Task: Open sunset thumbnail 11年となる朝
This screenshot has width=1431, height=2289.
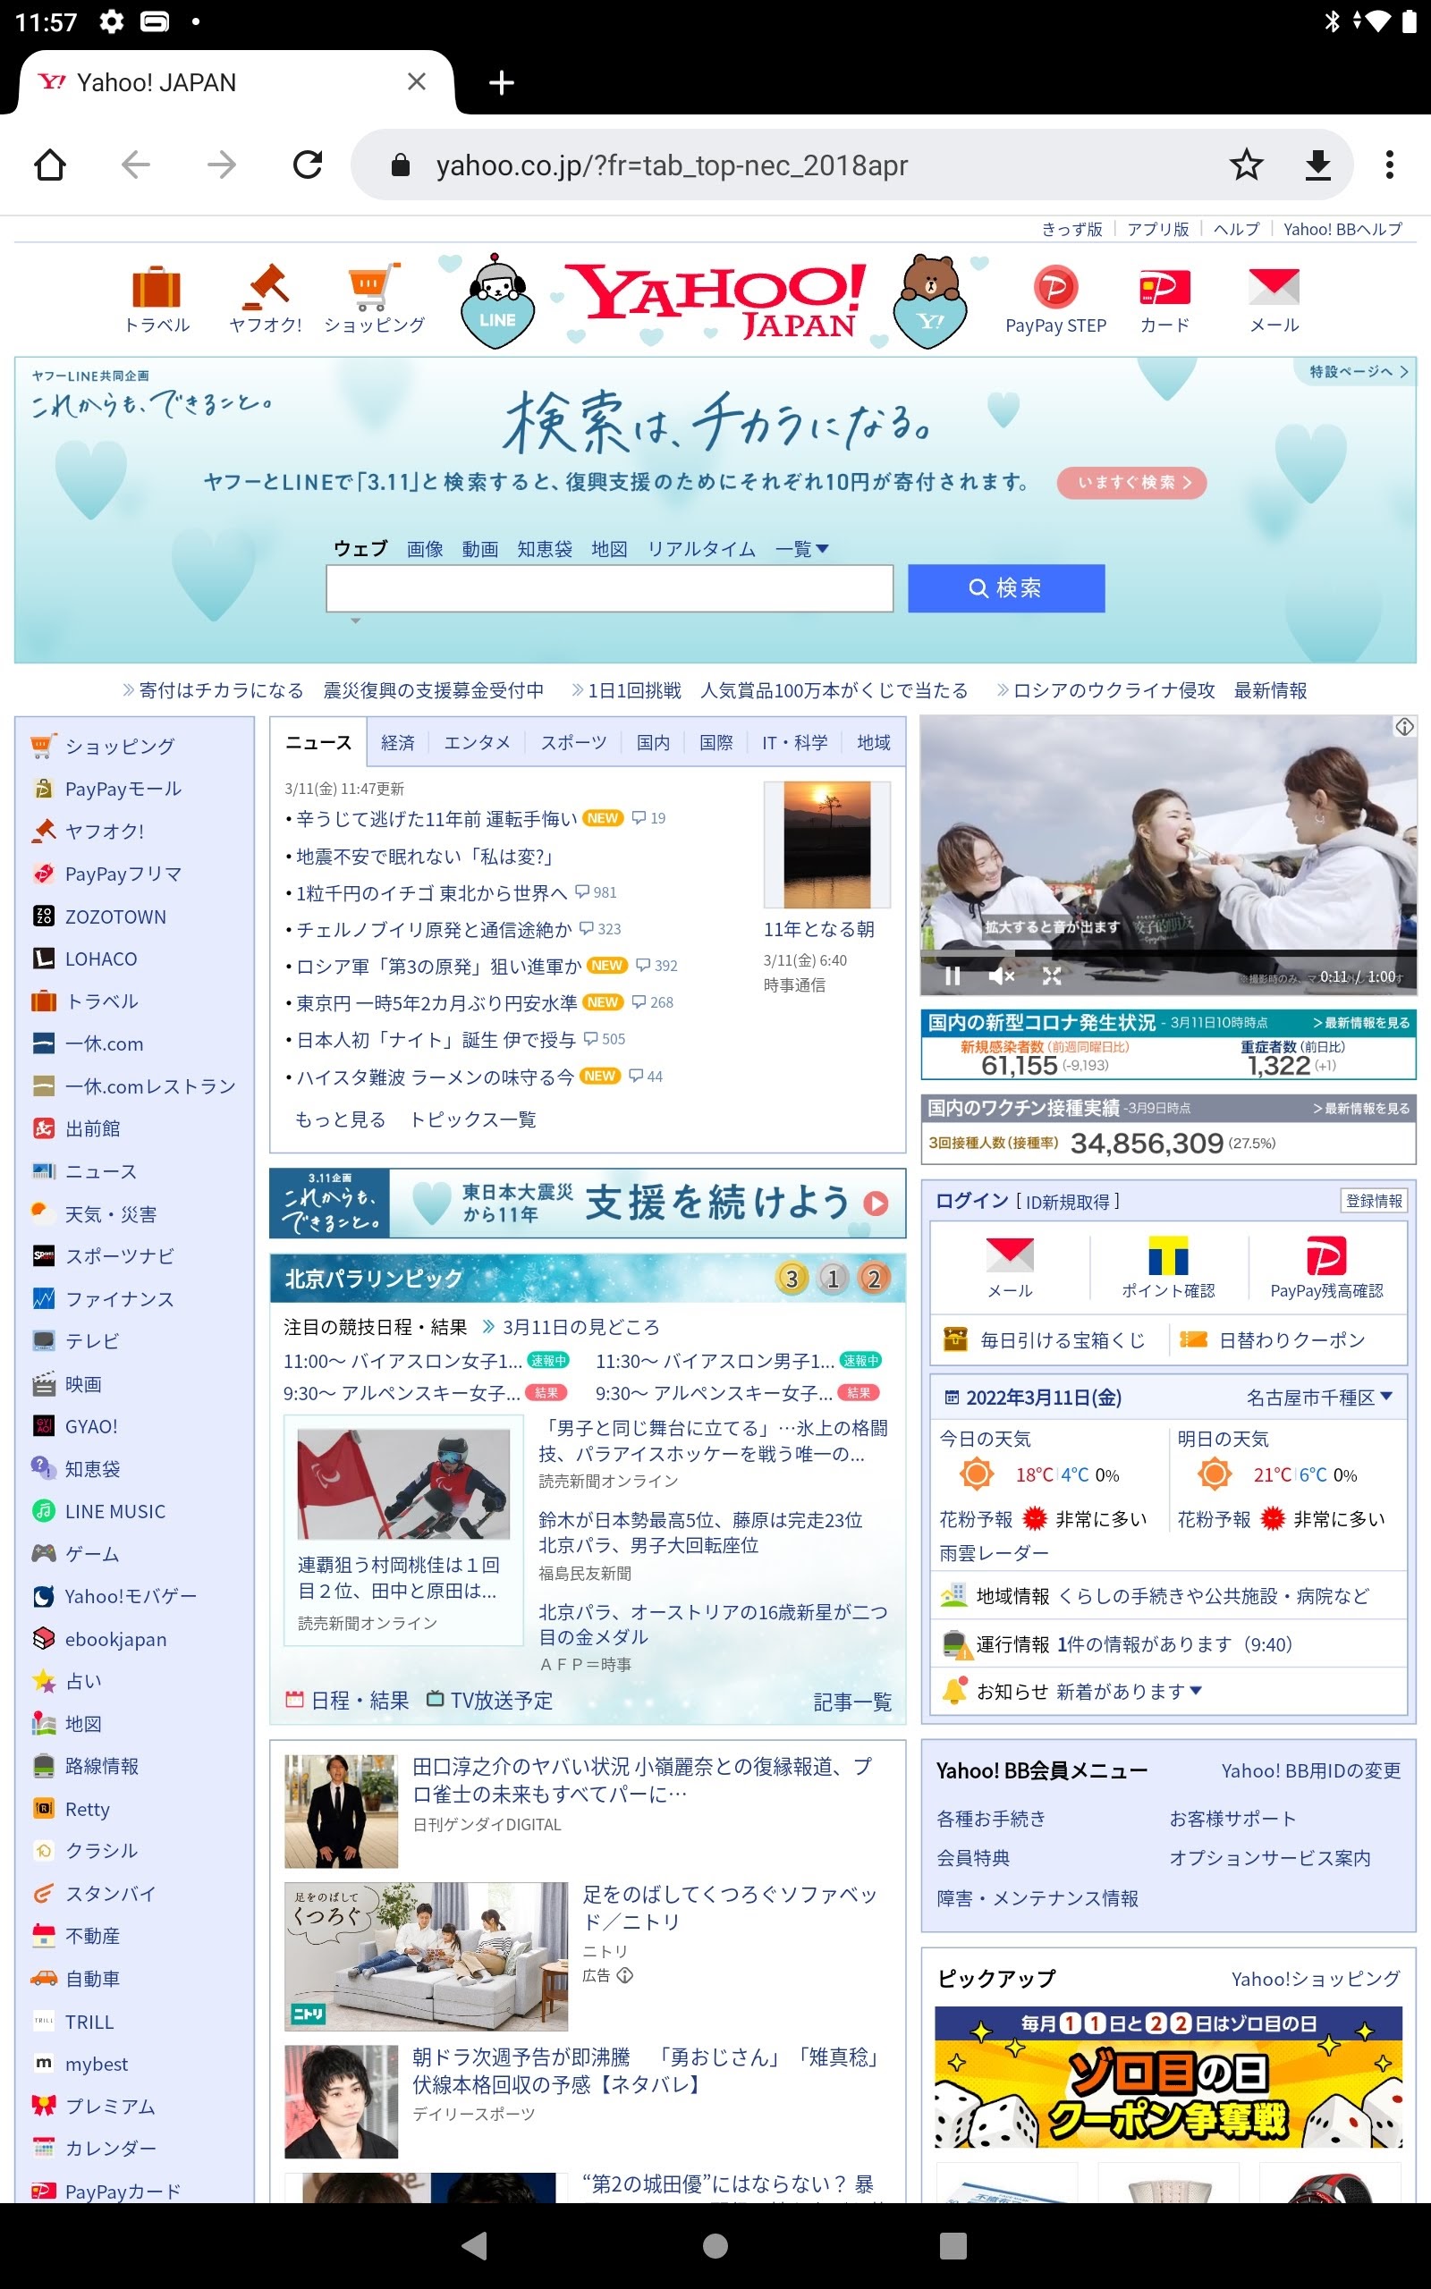Action: pos(826,844)
